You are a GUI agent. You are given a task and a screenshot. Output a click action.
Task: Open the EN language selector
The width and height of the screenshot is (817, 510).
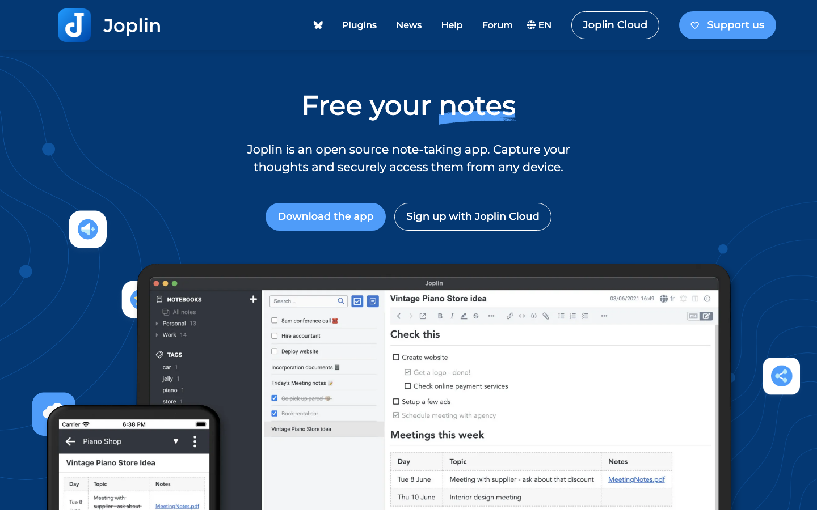(x=538, y=25)
